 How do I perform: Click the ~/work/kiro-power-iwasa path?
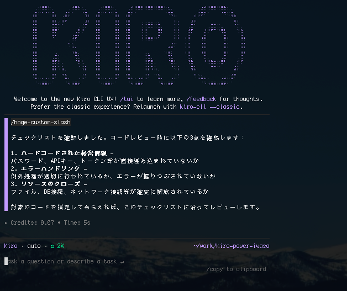[x=232, y=246]
